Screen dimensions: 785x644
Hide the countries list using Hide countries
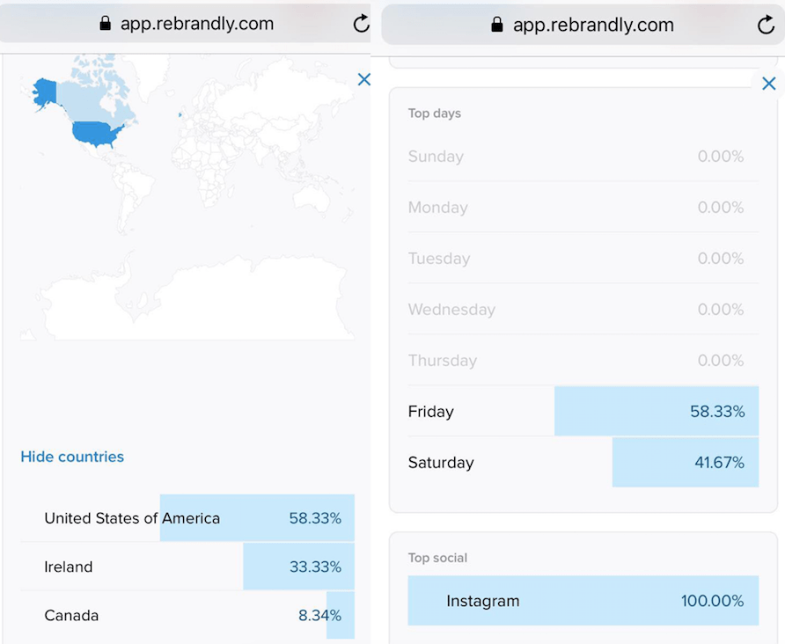pos(72,457)
